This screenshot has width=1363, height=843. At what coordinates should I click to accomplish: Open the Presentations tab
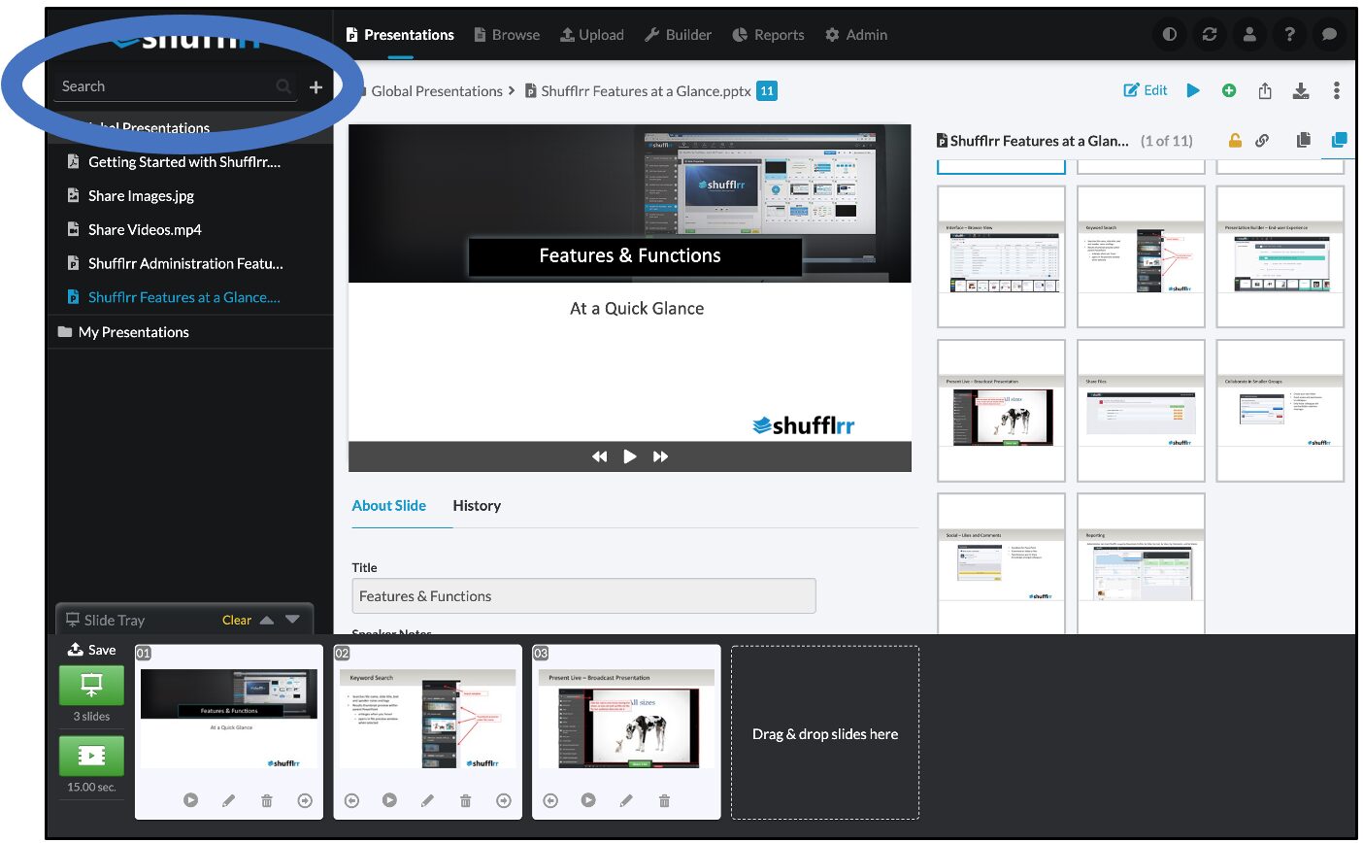400,35
